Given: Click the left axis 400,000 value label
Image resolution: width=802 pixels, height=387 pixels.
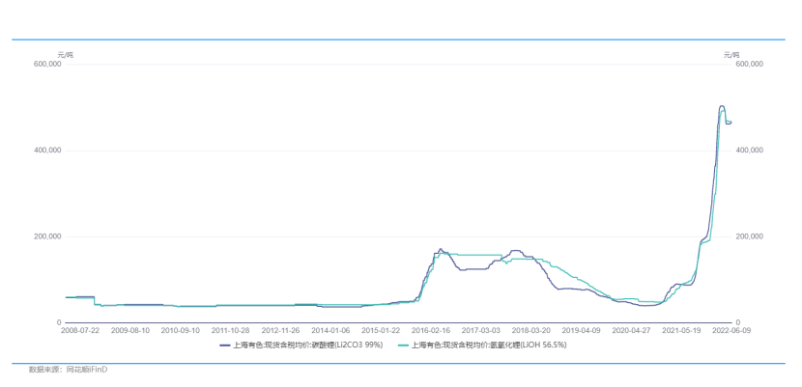Looking at the screenshot, I should (49, 151).
